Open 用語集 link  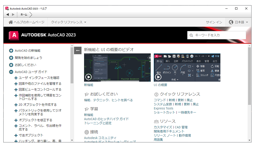(x=158, y=139)
